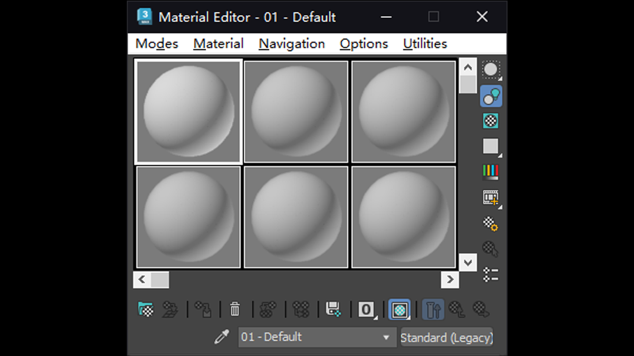634x356 pixels.
Task: Put the material to library via save icon
Action: pos(332,309)
